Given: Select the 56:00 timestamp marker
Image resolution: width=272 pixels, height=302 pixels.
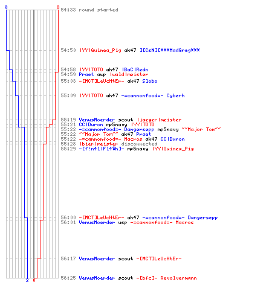Looking at the screenshot, I should (68, 217).
